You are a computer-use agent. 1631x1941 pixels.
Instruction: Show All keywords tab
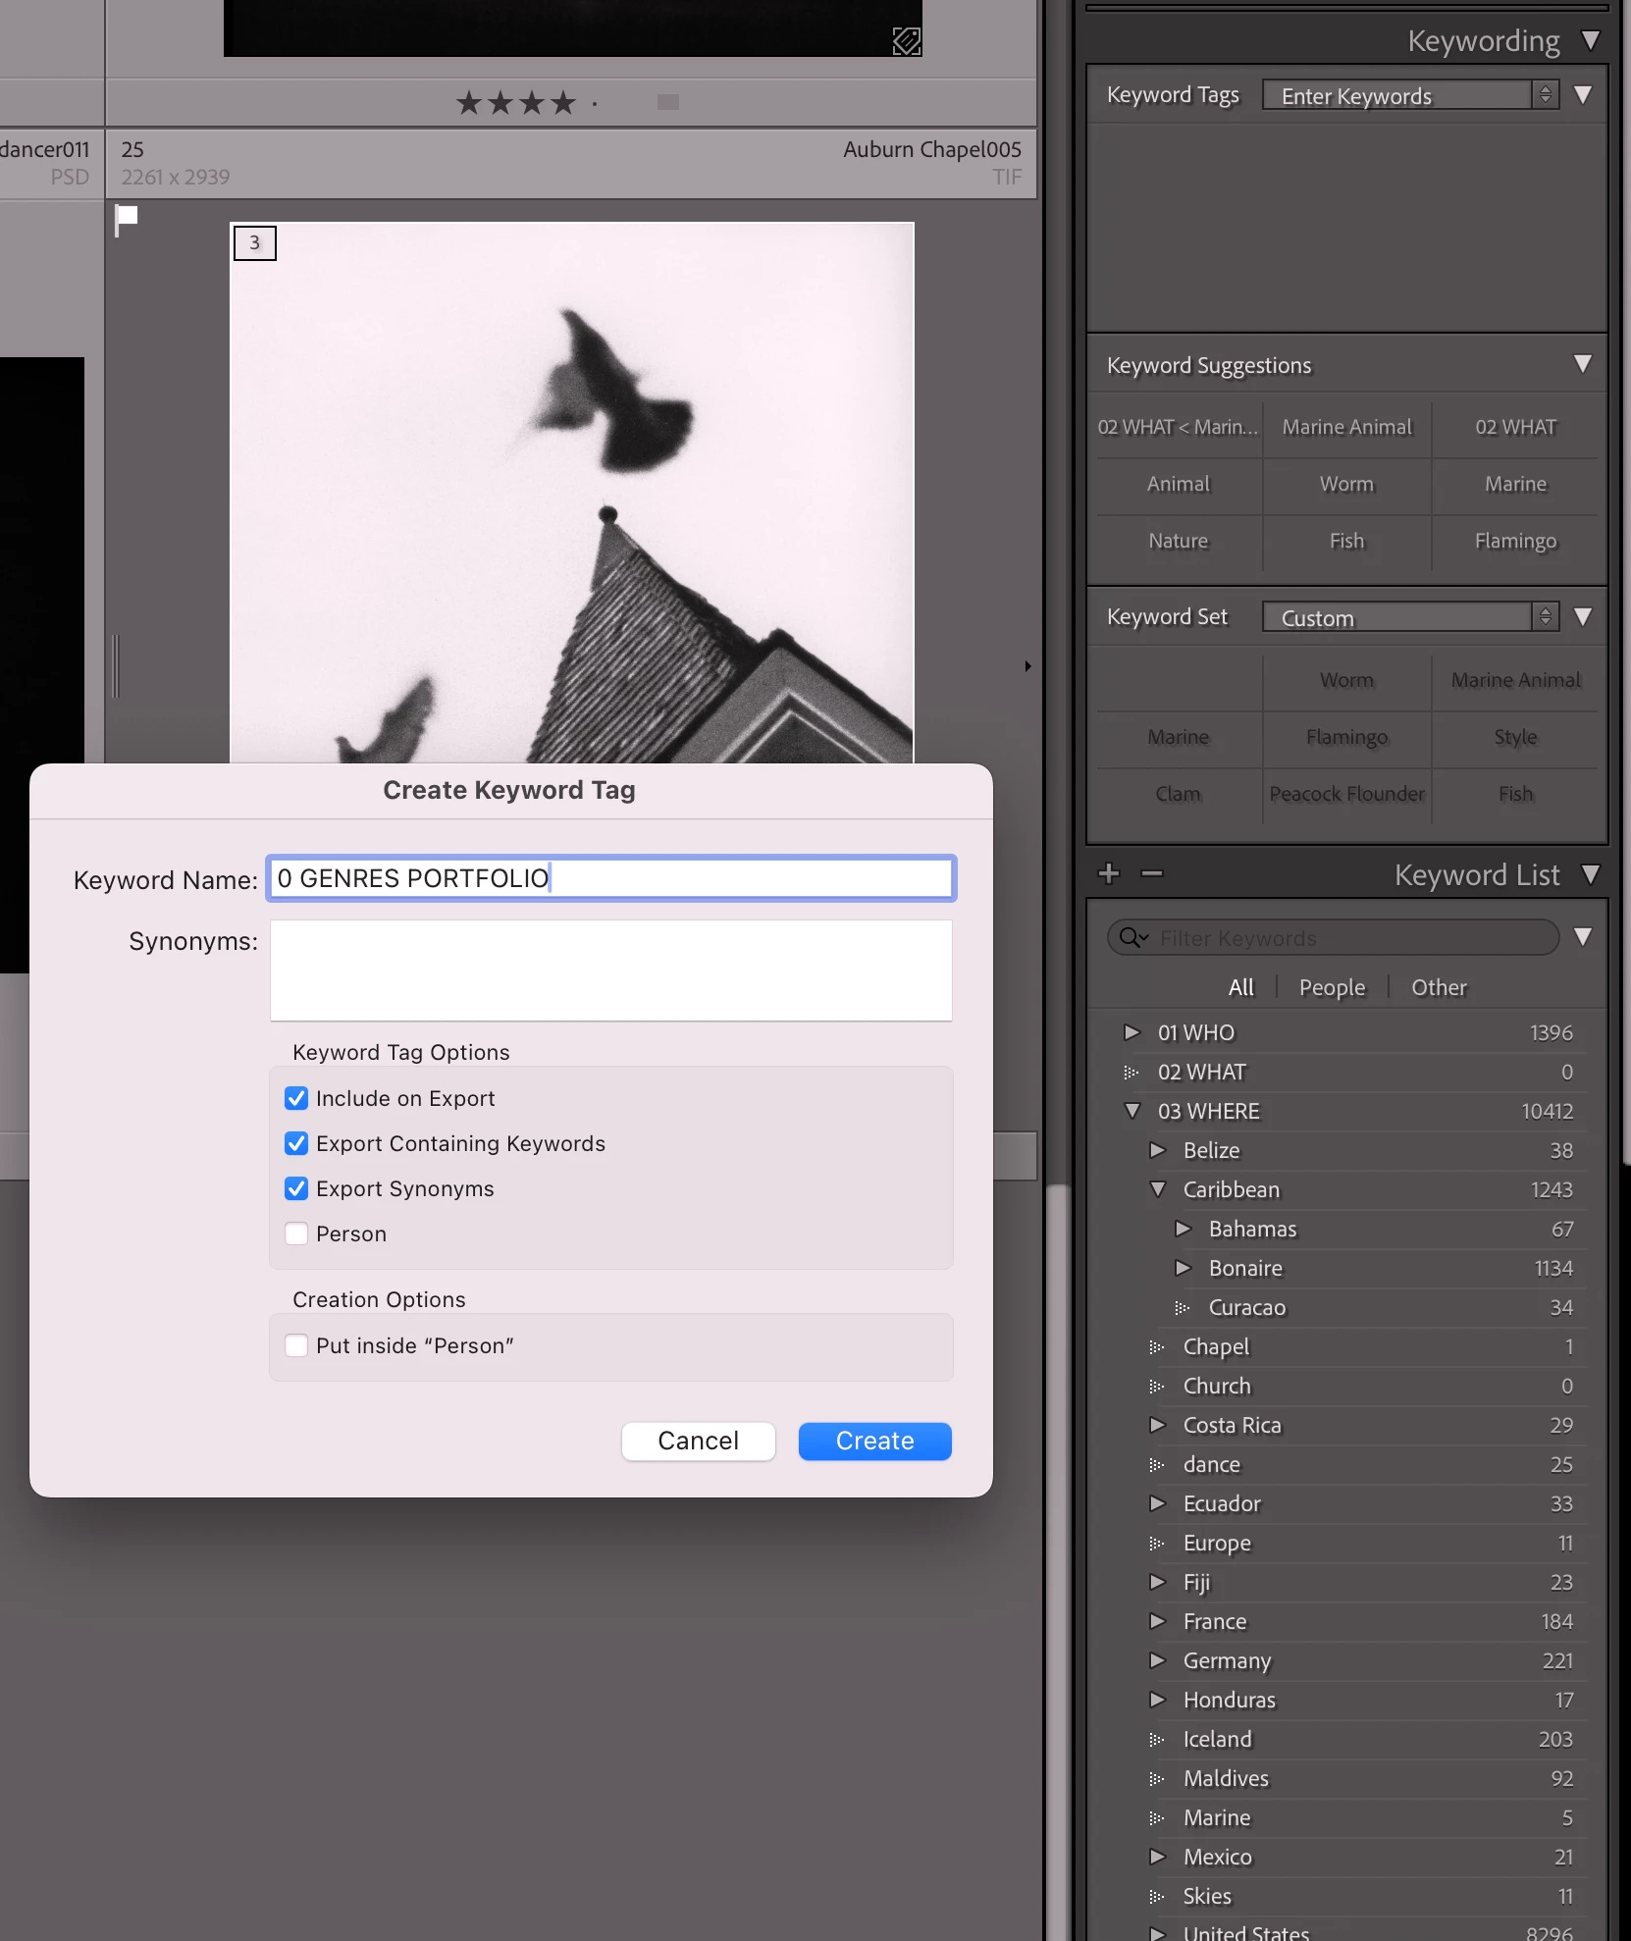click(1240, 987)
